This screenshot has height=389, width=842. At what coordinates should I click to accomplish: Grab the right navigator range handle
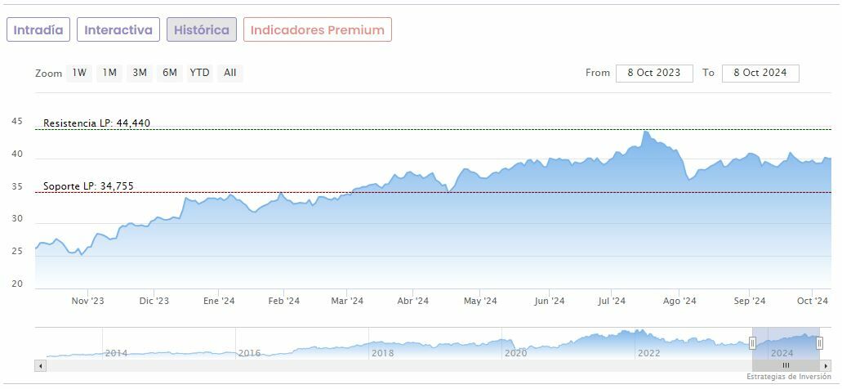point(819,343)
